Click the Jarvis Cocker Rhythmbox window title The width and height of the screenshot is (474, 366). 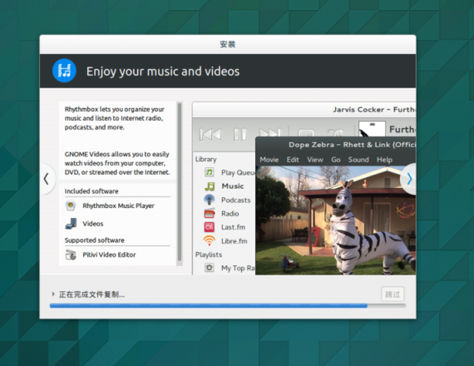click(374, 110)
